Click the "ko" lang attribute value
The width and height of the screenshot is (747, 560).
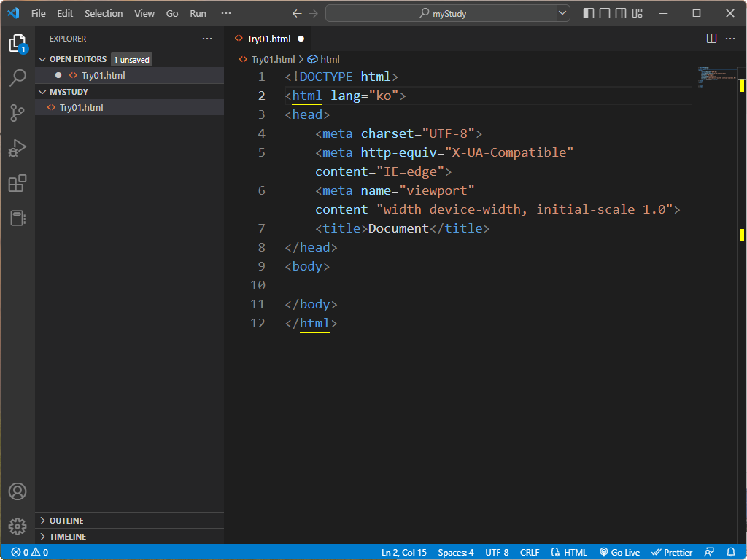(x=384, y=96)
